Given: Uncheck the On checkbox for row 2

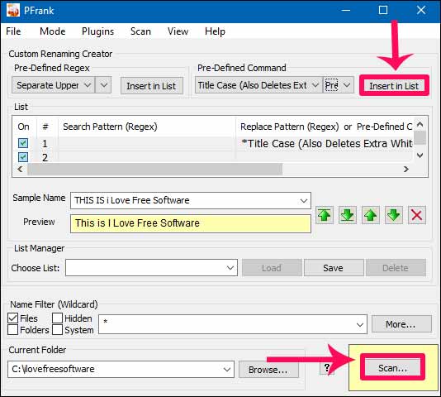Looking at the screenshot, I should [23, 157].
